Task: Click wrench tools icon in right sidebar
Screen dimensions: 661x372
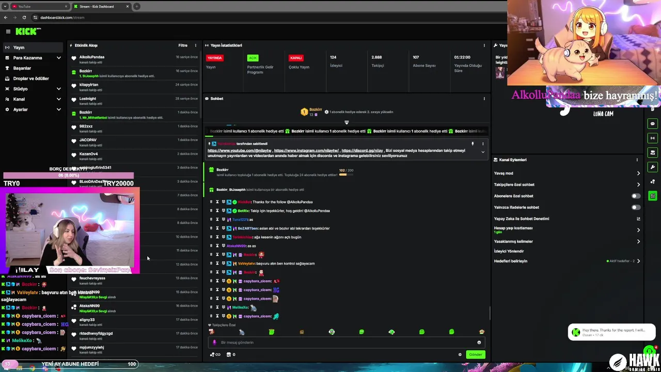Action: click(x=653, y=167)
